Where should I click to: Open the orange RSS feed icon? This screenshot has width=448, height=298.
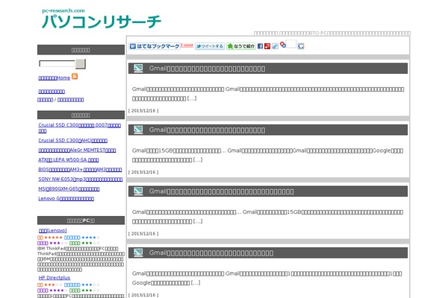click(x=75, y=77)
